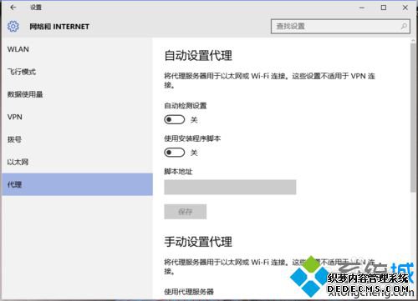
Task: Toggle the 自动检测设置 switch
Action: click(175, 120)
